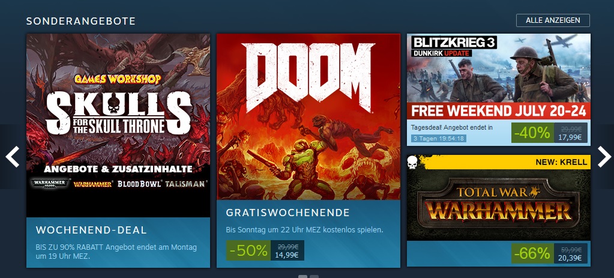614x278 pixels.
Task: Click the Talisman logo
Action: tap(186, 184)
